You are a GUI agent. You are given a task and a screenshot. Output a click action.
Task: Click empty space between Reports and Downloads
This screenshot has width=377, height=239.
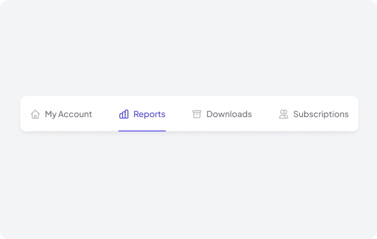[x=178, y=114]
